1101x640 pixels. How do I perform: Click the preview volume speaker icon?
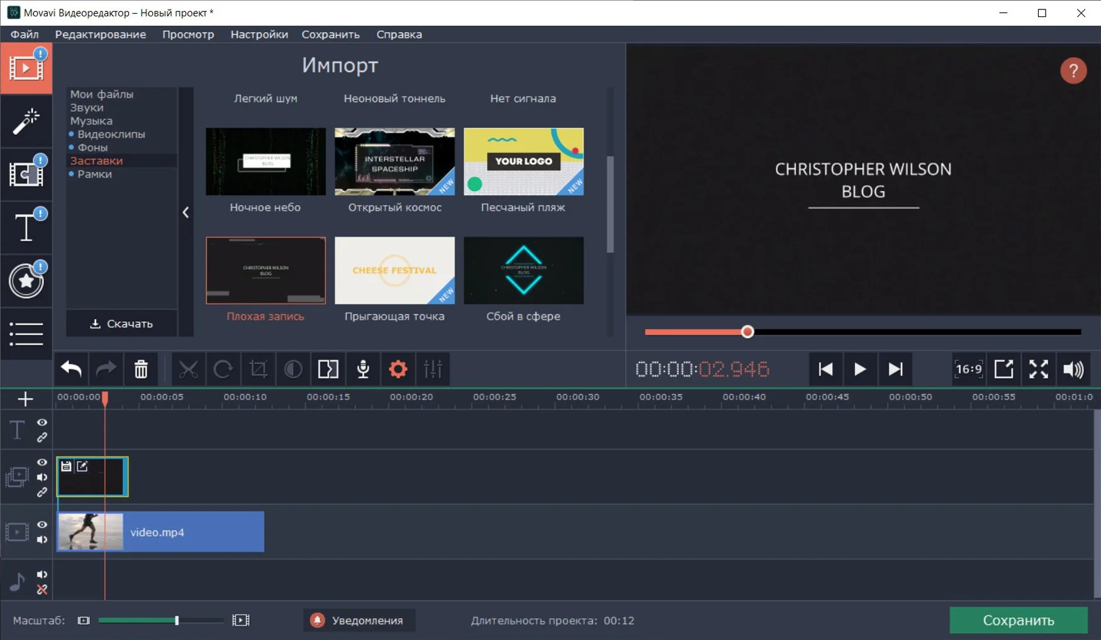tap(1074, 369)
